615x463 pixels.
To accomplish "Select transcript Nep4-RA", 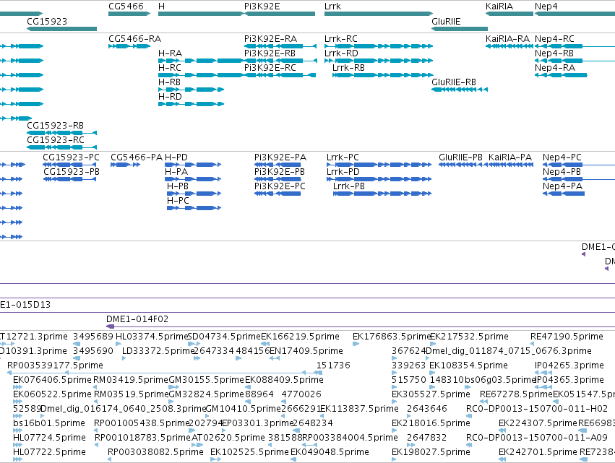I will (562, 75).
